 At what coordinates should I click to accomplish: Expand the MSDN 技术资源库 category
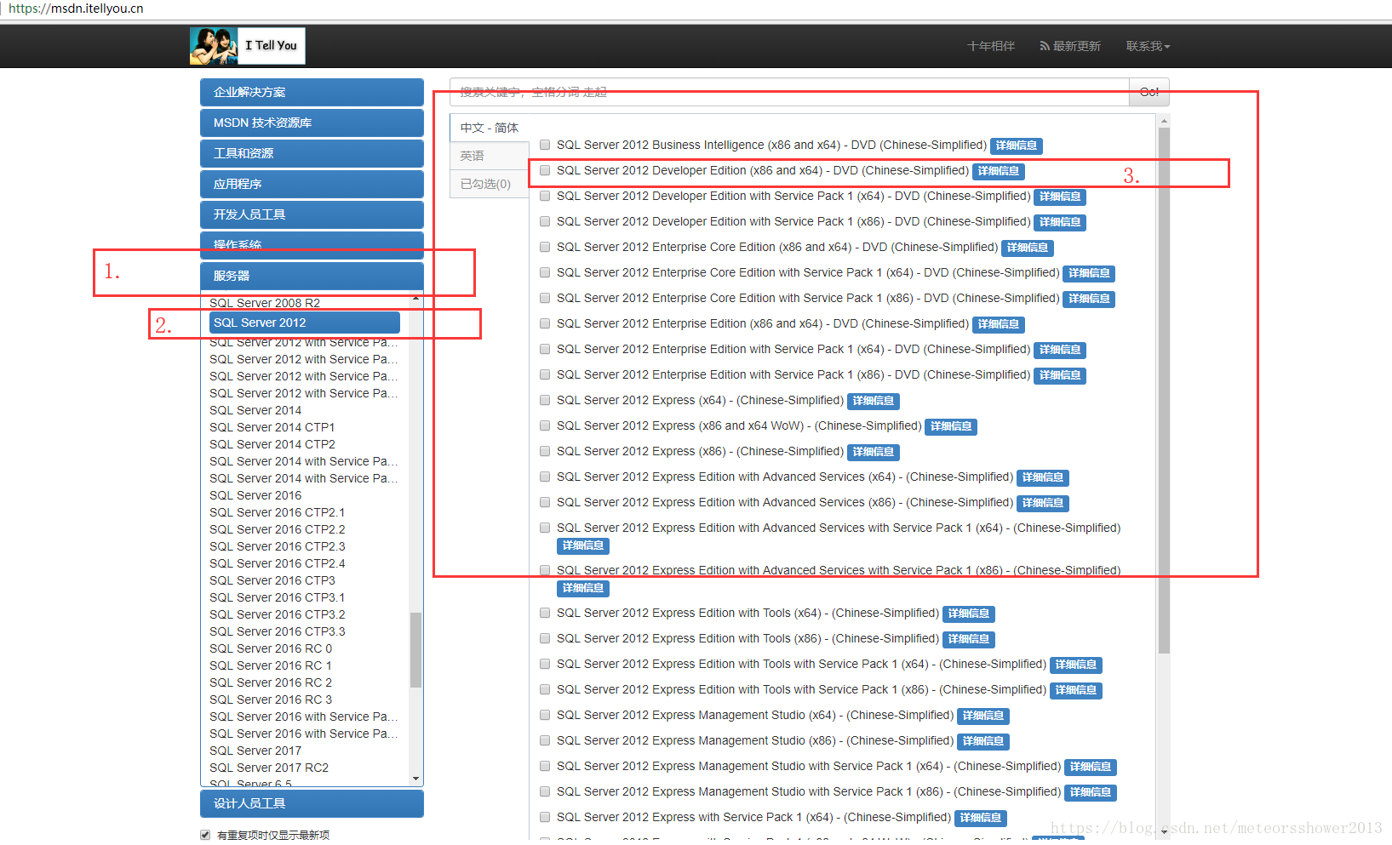point(312,123)
